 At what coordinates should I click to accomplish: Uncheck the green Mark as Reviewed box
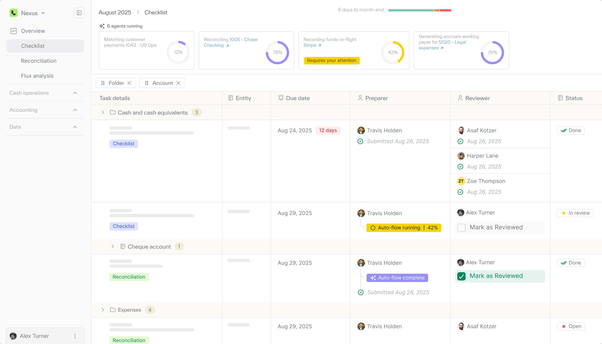[461, 276]
